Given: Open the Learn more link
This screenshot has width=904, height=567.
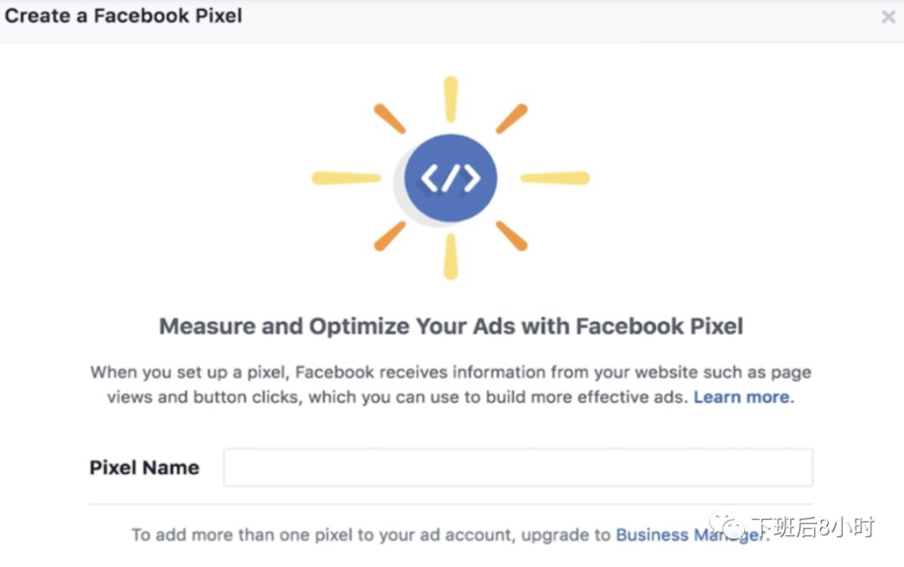Looking at the screenshot, I should point(742,397).
